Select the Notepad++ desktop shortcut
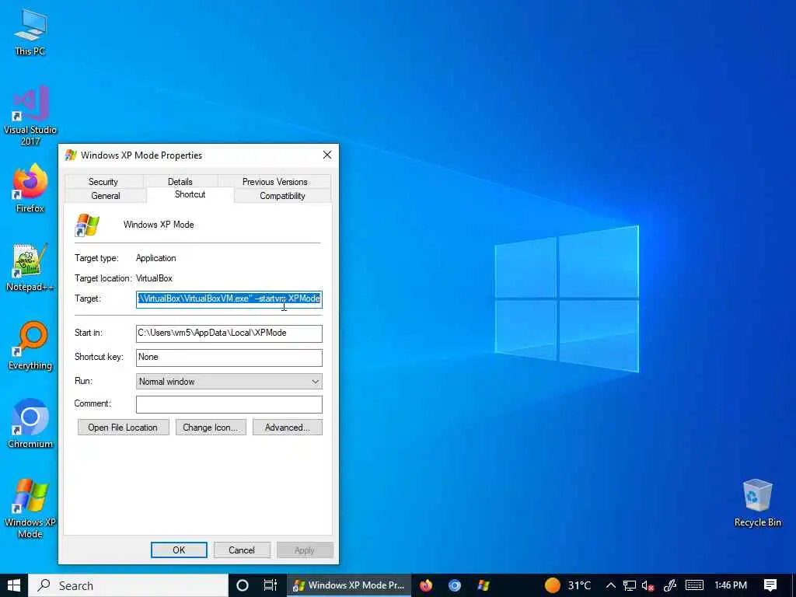The width and height of the screenshot is (796, 597). [x=30, y=267]
